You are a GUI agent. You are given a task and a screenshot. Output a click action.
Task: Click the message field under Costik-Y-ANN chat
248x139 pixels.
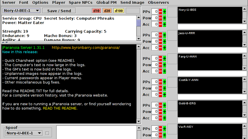pyautogui.click(x=212, y=97)
